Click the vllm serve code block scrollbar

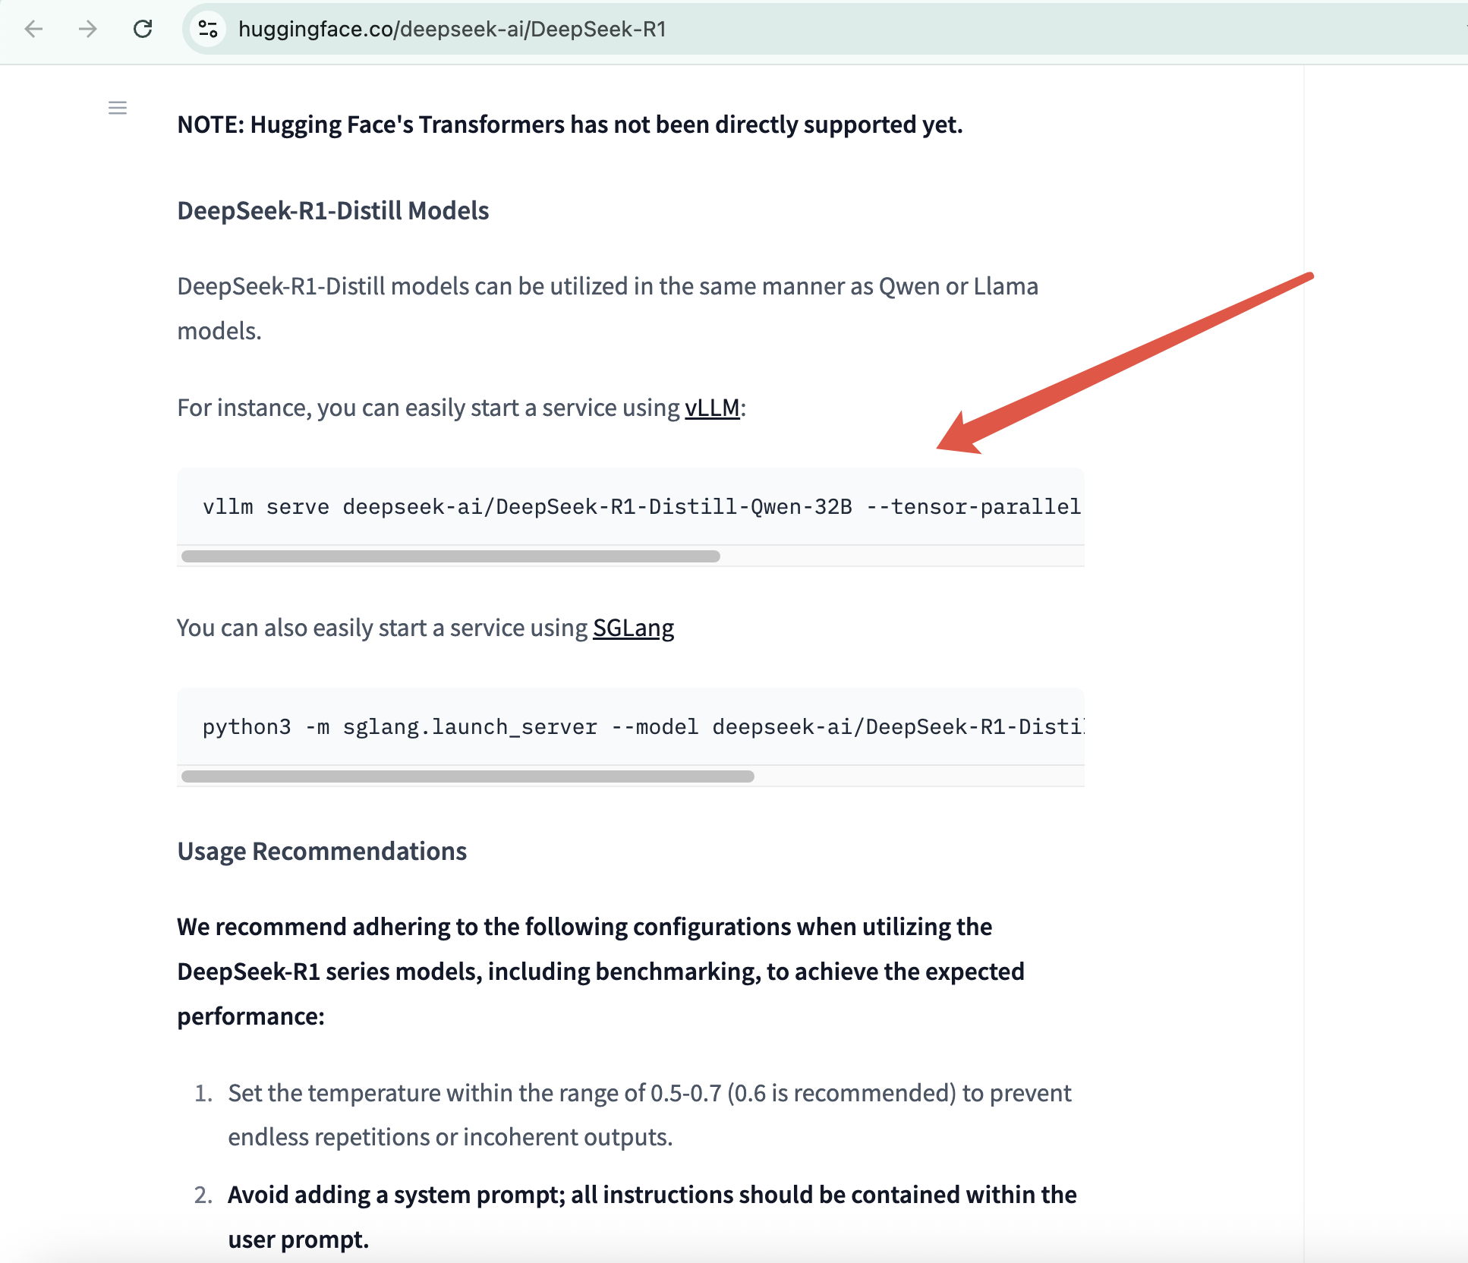(x=451, y=556)
